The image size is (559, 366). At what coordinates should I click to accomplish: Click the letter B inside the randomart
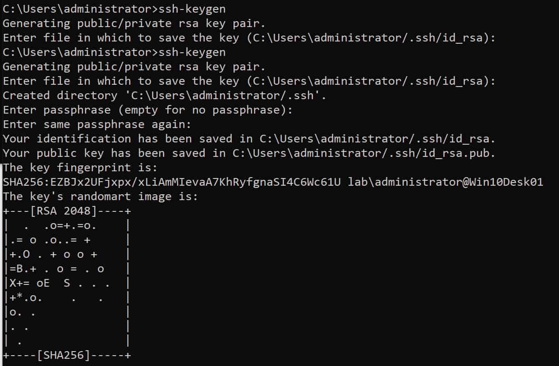19,269
